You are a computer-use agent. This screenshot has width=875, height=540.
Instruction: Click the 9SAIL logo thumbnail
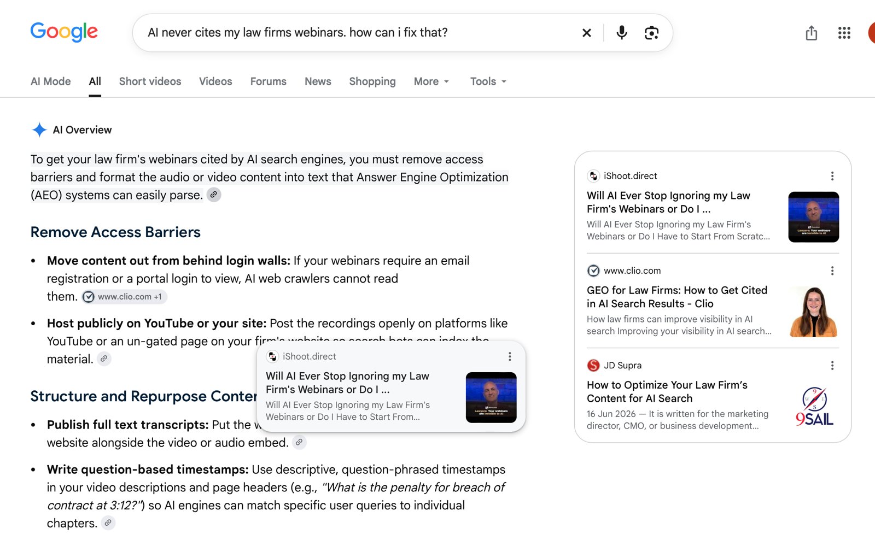point(814,406)
